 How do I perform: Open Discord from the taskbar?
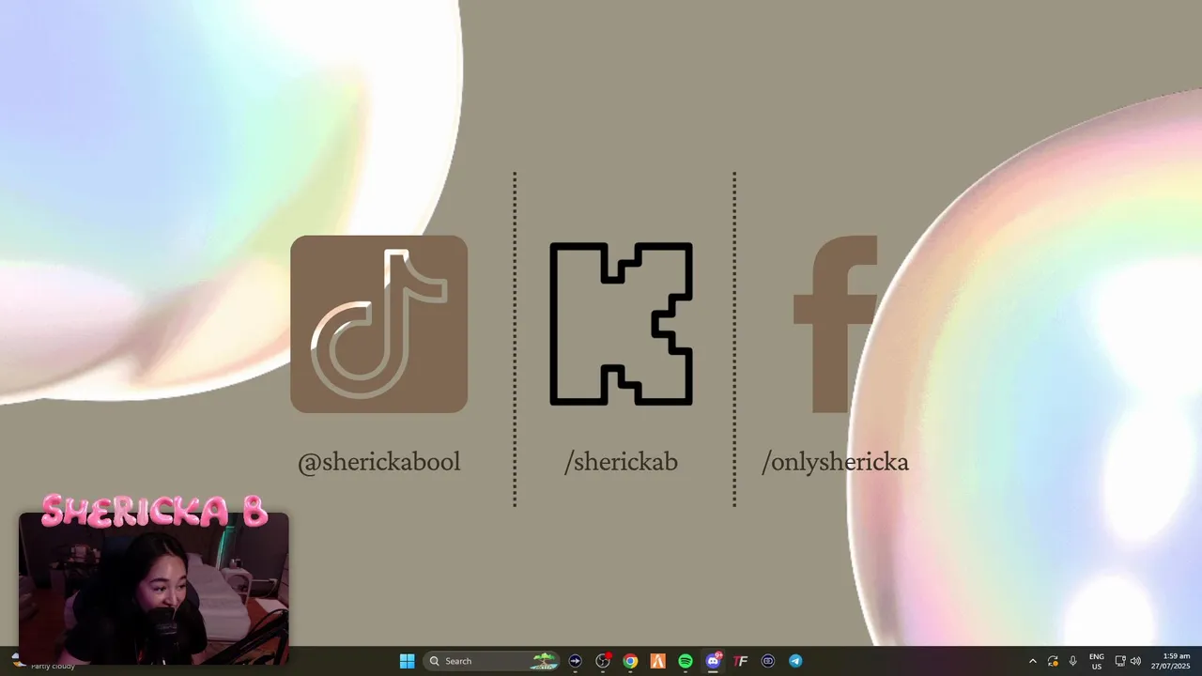tap(713, 661)
